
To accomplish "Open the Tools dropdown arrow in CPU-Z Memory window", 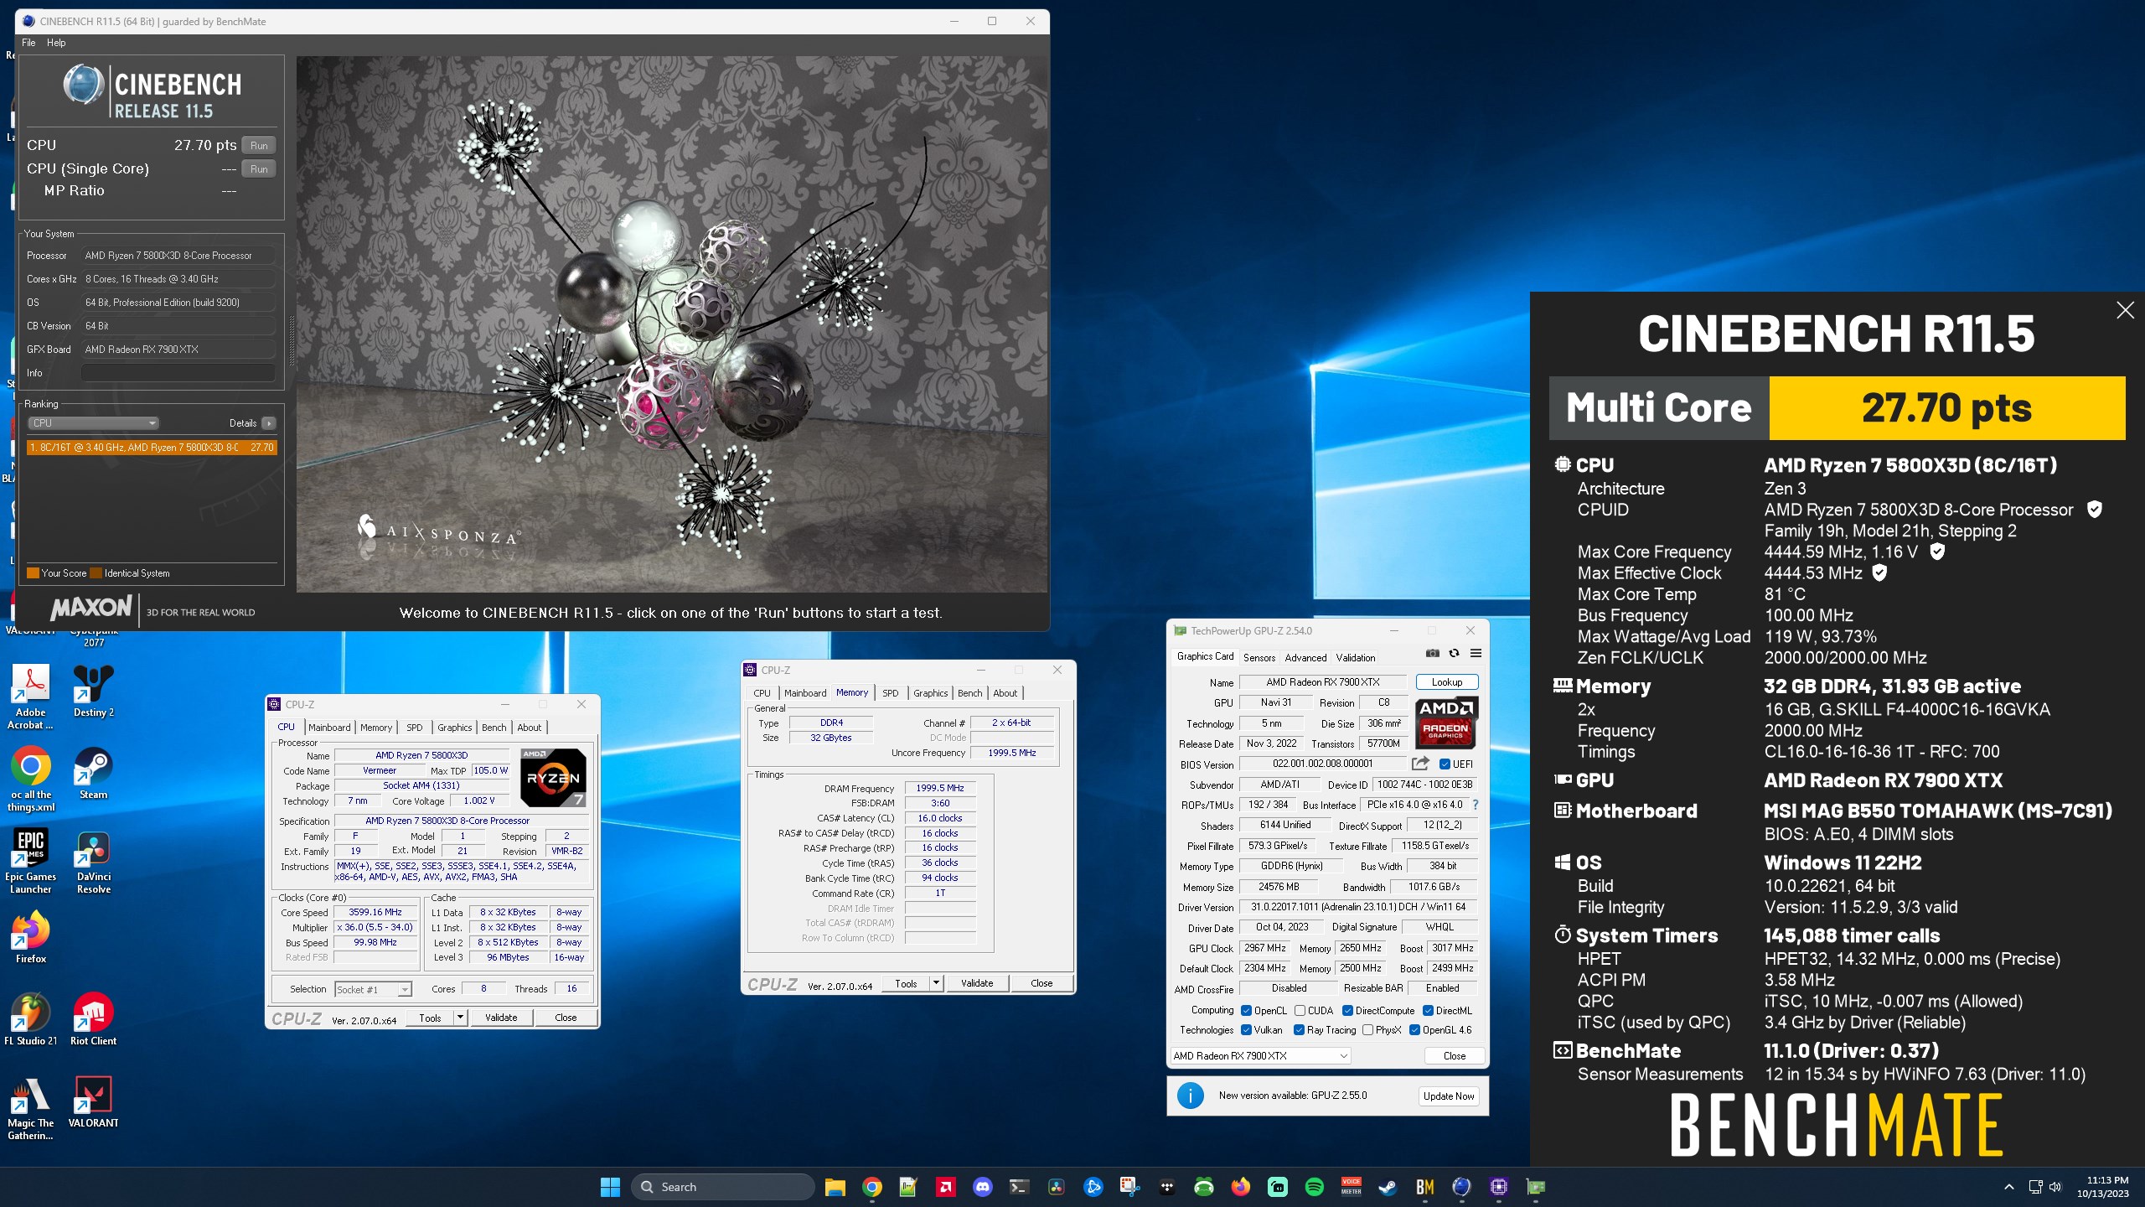I will [936, 983].
